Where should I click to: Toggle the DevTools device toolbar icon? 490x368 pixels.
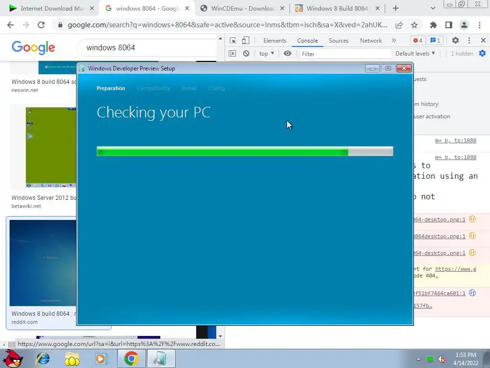(x=245, y=40)
